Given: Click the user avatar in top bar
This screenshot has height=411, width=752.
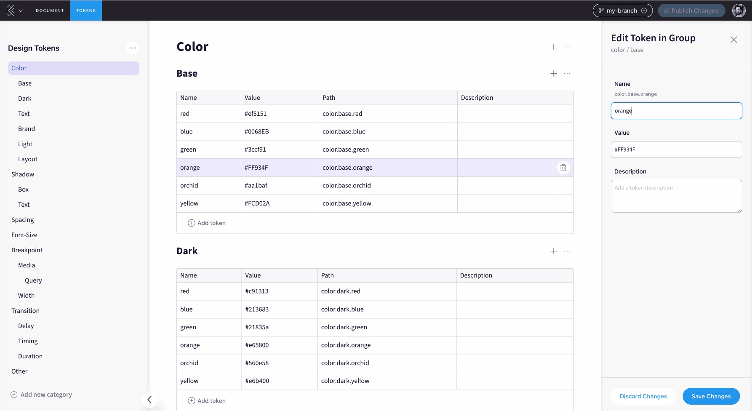Looking at the screenshot, I should [739, 11].
